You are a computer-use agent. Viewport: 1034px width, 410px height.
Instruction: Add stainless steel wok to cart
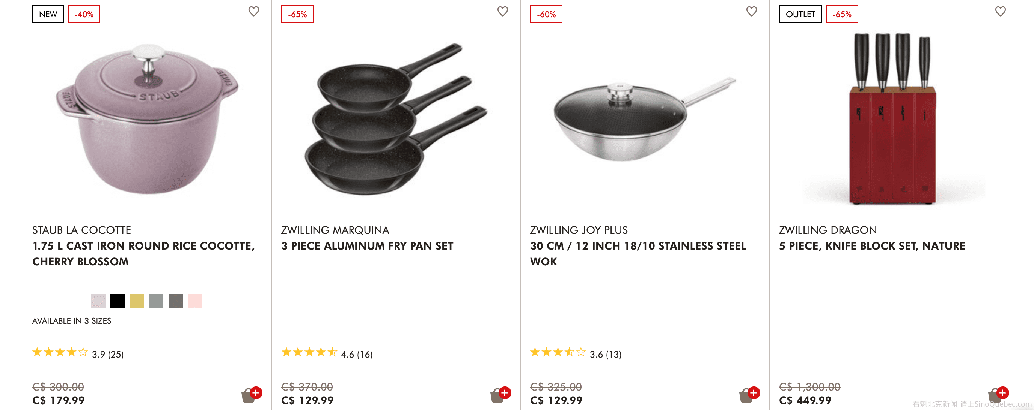tap(749, 394)
